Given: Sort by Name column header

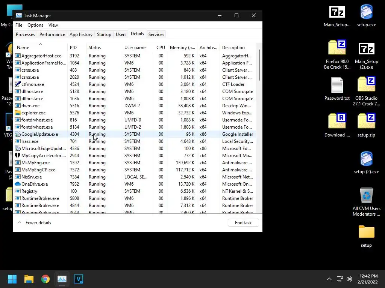Looking at the screenshot, I should point(41,48).
